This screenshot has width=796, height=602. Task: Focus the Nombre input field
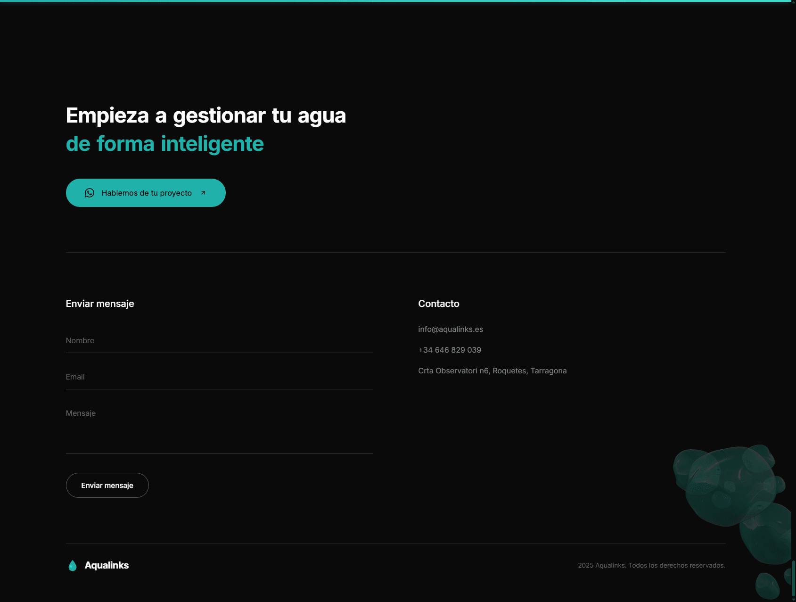[219, 341]
